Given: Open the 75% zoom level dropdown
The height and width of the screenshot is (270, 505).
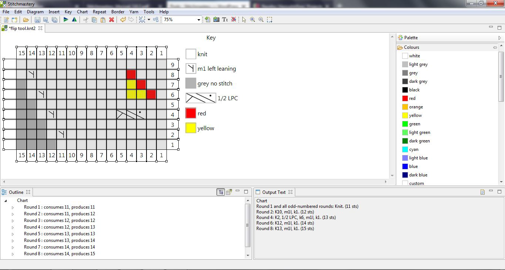Looking at the screenshot, I should point(199,20).
